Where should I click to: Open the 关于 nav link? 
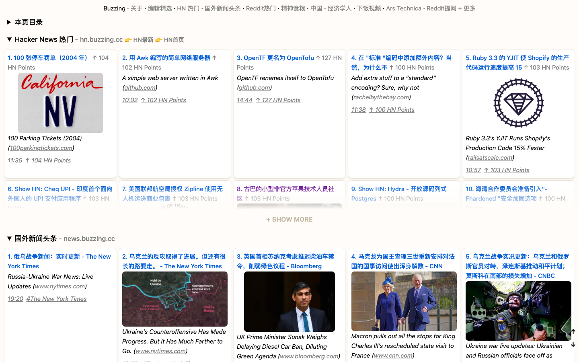[137, 8]
